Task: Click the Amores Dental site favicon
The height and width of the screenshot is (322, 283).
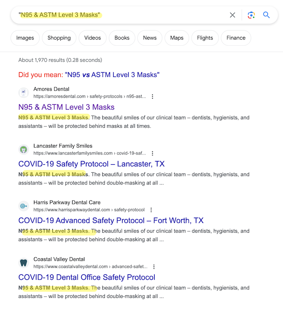Action: pos(24,93)
